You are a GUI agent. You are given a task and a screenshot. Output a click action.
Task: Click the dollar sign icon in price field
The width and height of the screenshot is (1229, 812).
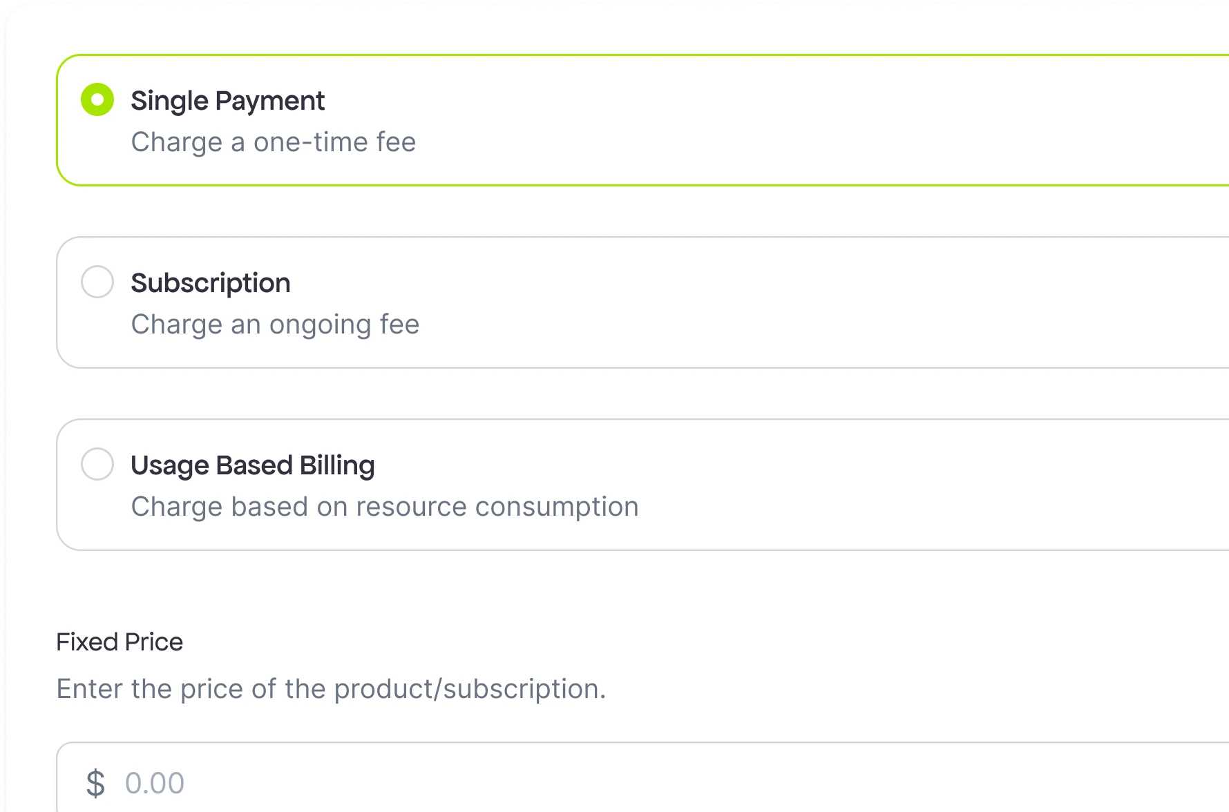click(95, 784)
